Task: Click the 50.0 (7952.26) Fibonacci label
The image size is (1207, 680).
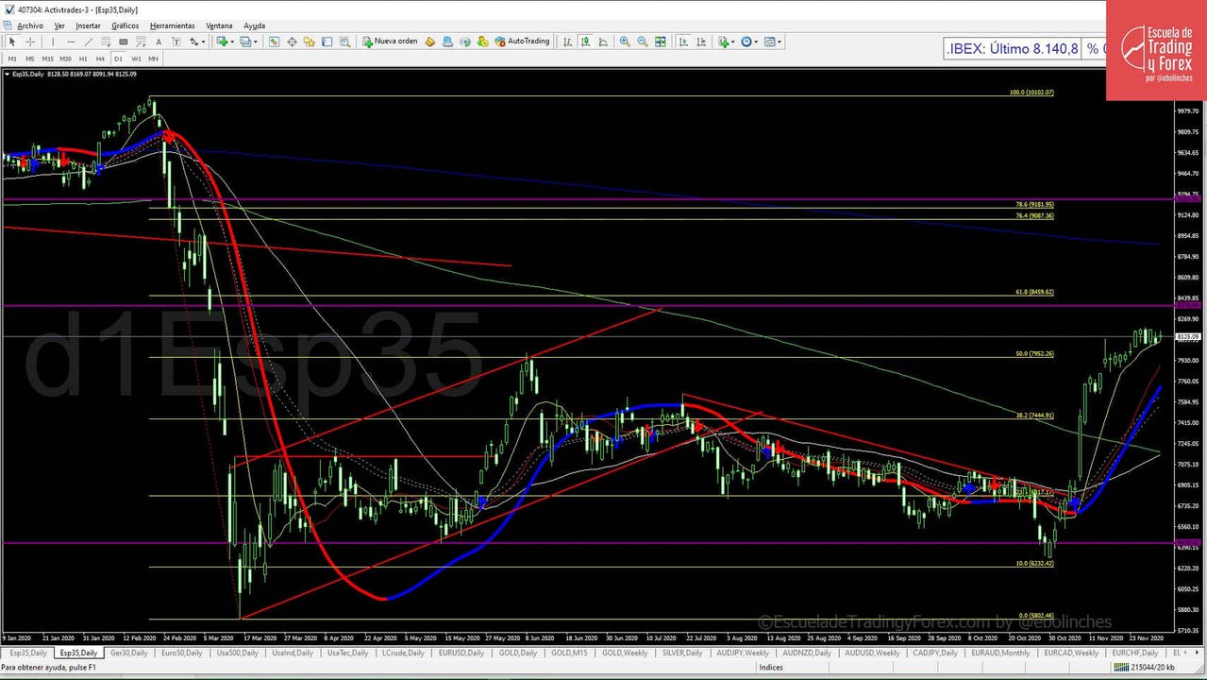Action: 1034,353
